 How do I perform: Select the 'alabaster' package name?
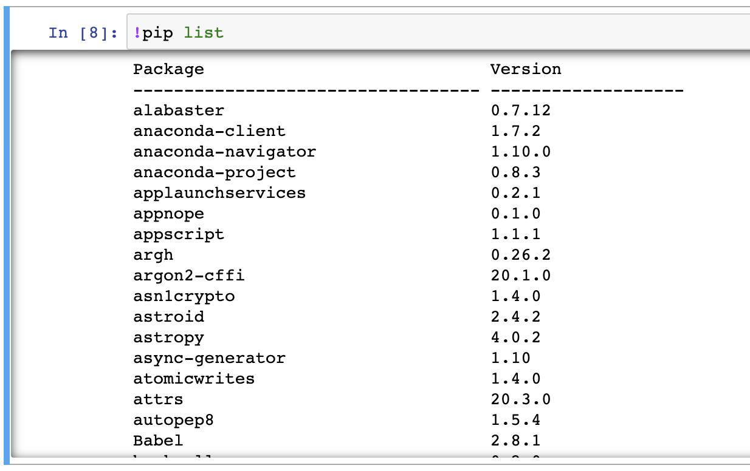coord(179,110)
